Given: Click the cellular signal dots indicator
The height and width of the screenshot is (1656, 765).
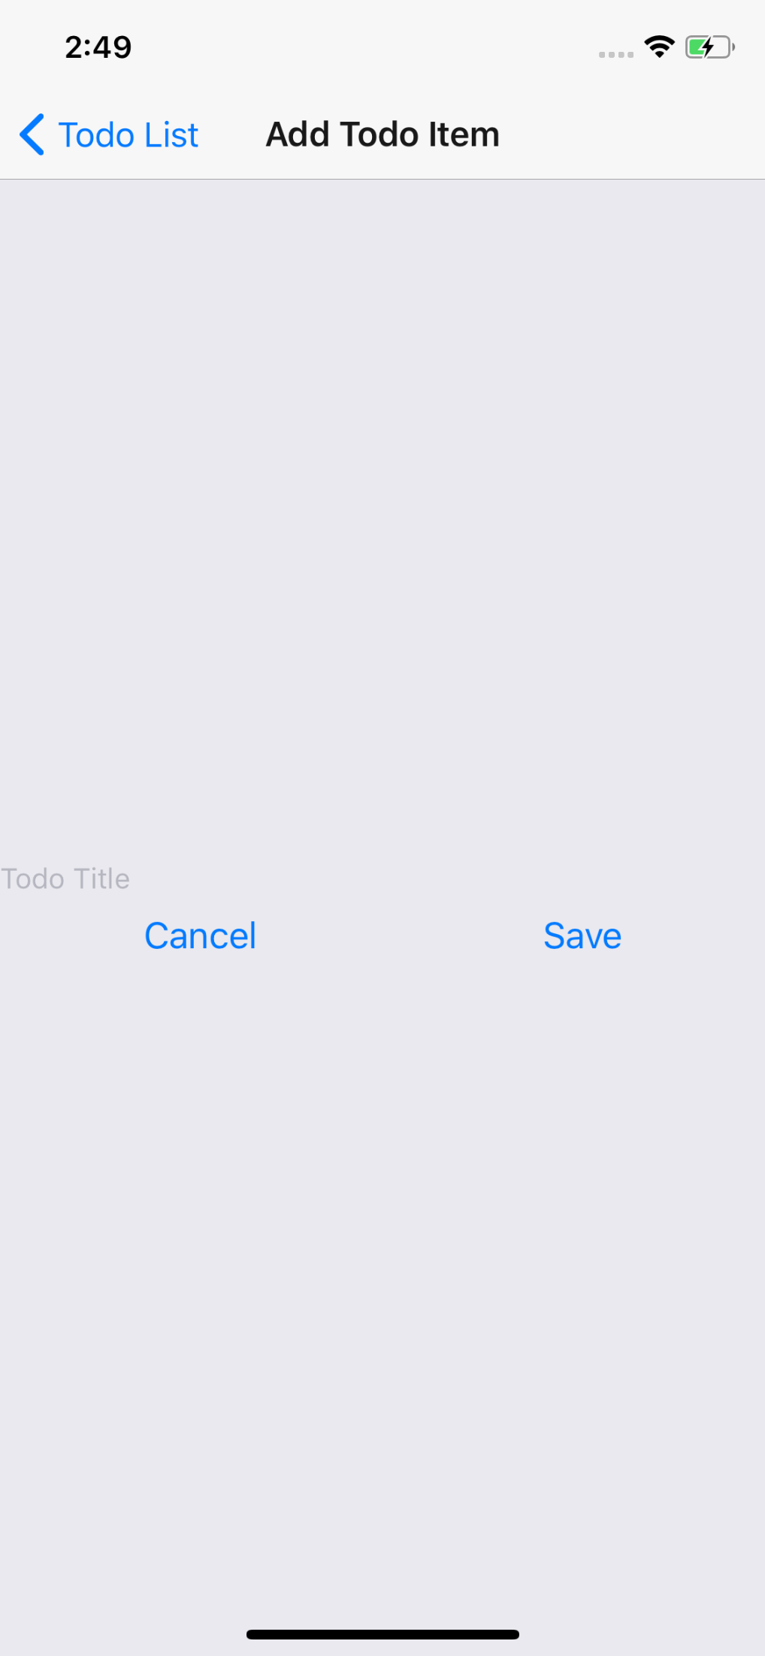Looking at the screenshot, I should [x=616, y=54].
